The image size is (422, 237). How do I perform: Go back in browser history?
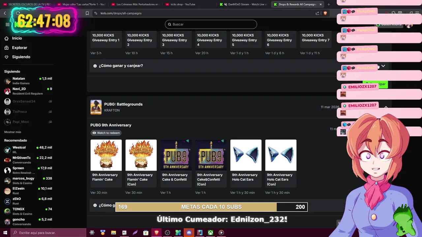point(5,13)
